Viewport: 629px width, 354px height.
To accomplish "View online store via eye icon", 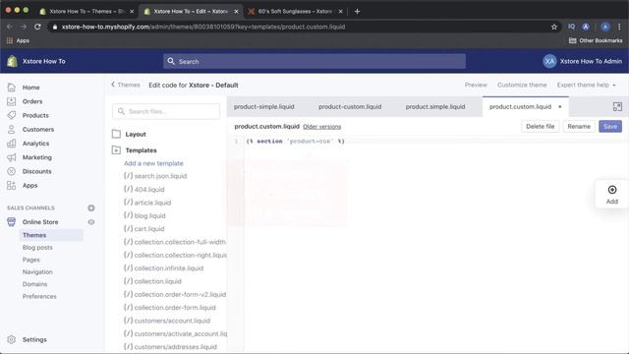I will (x=91, y=222).
